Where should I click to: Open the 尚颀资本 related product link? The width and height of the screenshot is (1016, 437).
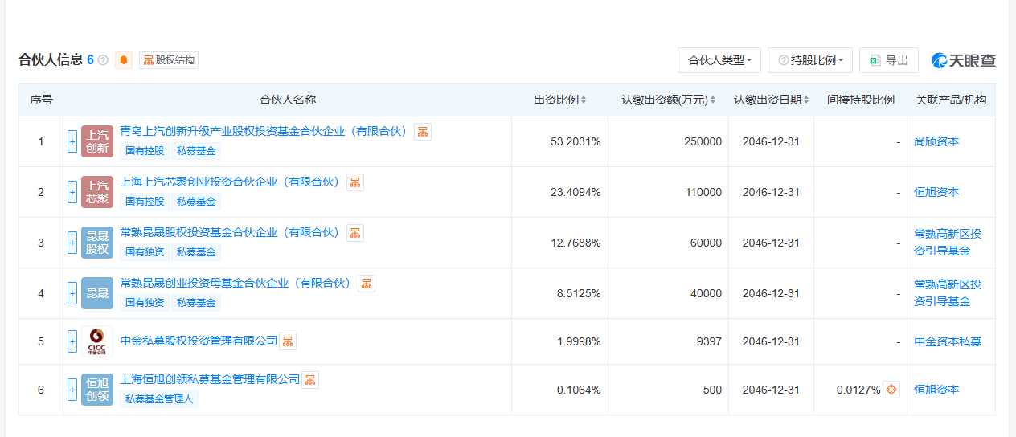tap(936, 141)
